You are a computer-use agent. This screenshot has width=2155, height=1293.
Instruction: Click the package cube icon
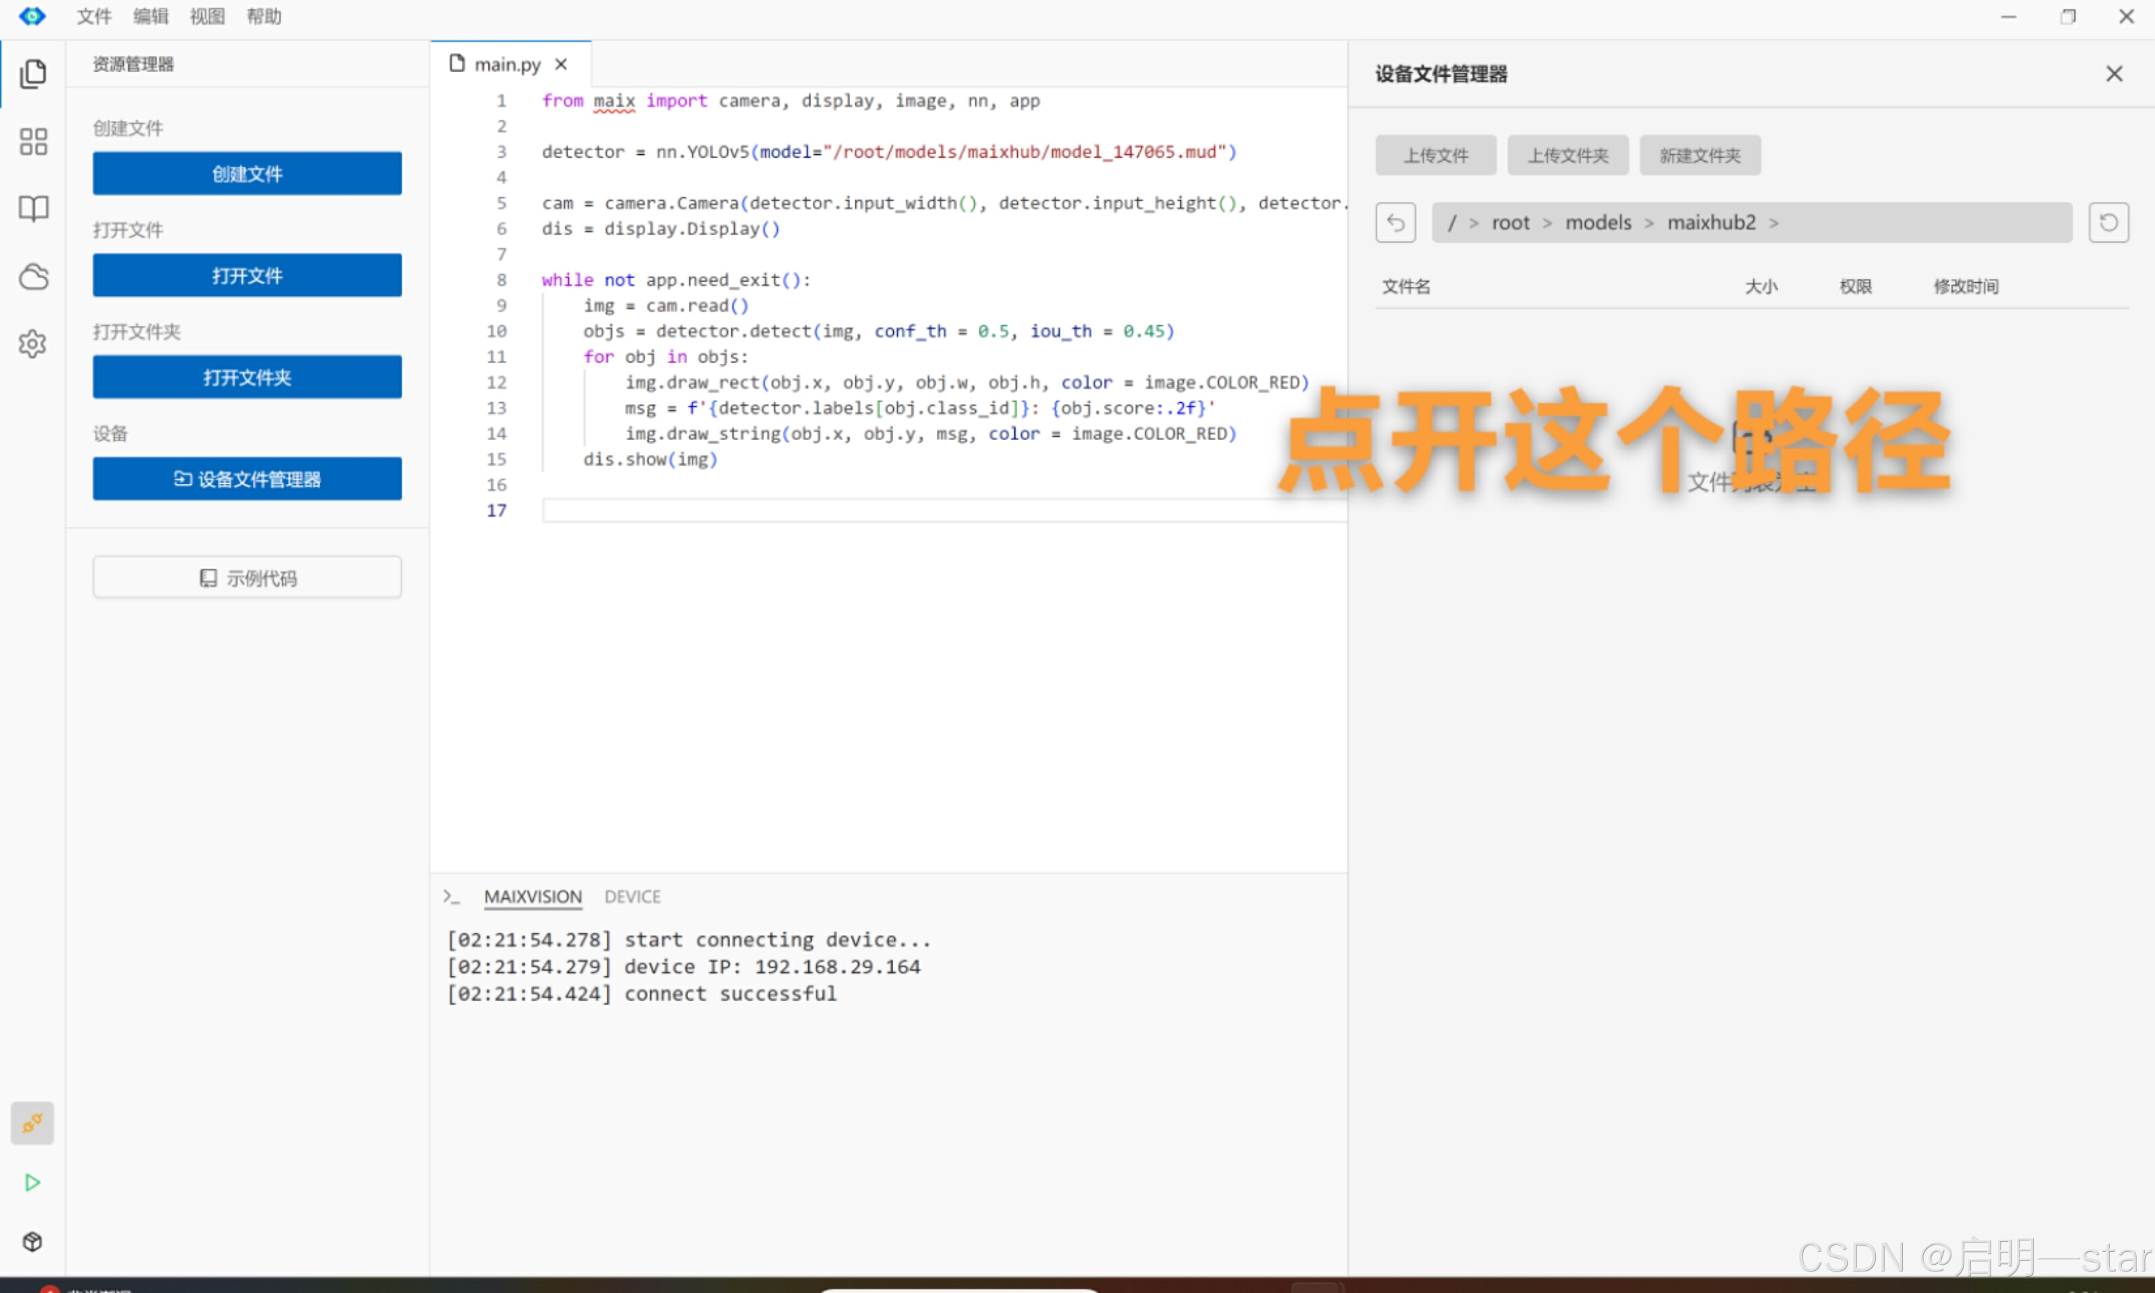click(32, 1242)
